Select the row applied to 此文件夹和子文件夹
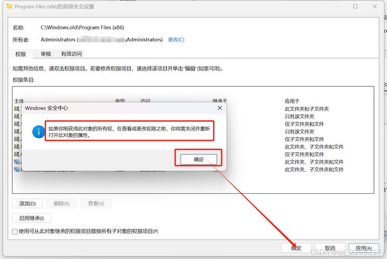 [307, 109]
